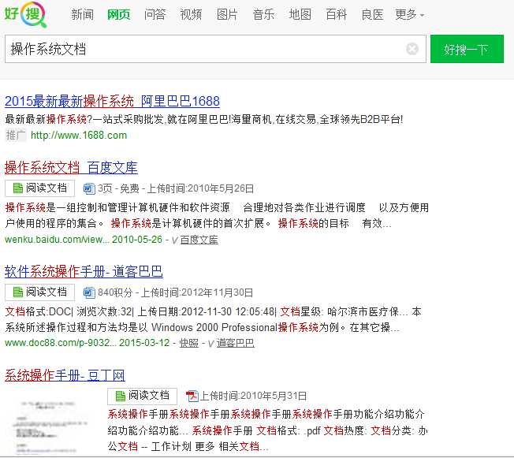Click the snippet mentioning Windows 2000 Professional
The width and height of the screenshot is (514, 458).
point(213,319)
